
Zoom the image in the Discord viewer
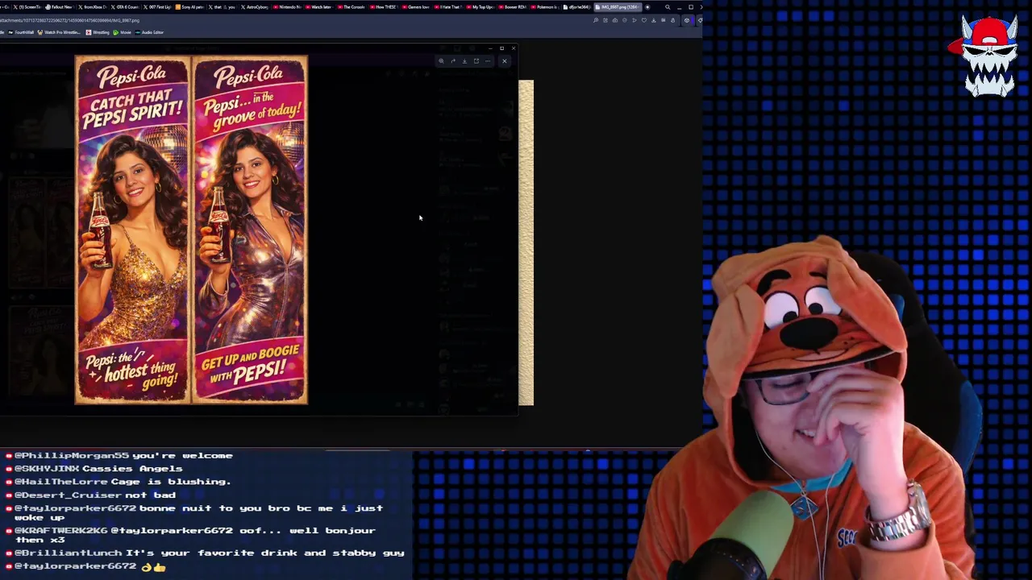coord(441,61)
